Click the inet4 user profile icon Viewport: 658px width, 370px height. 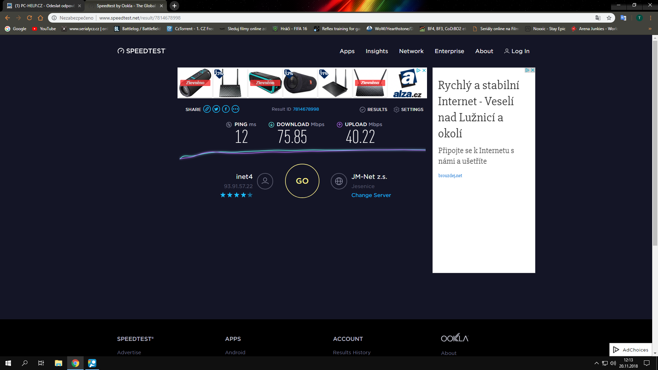pyautogui.click(x=265, y=181)
